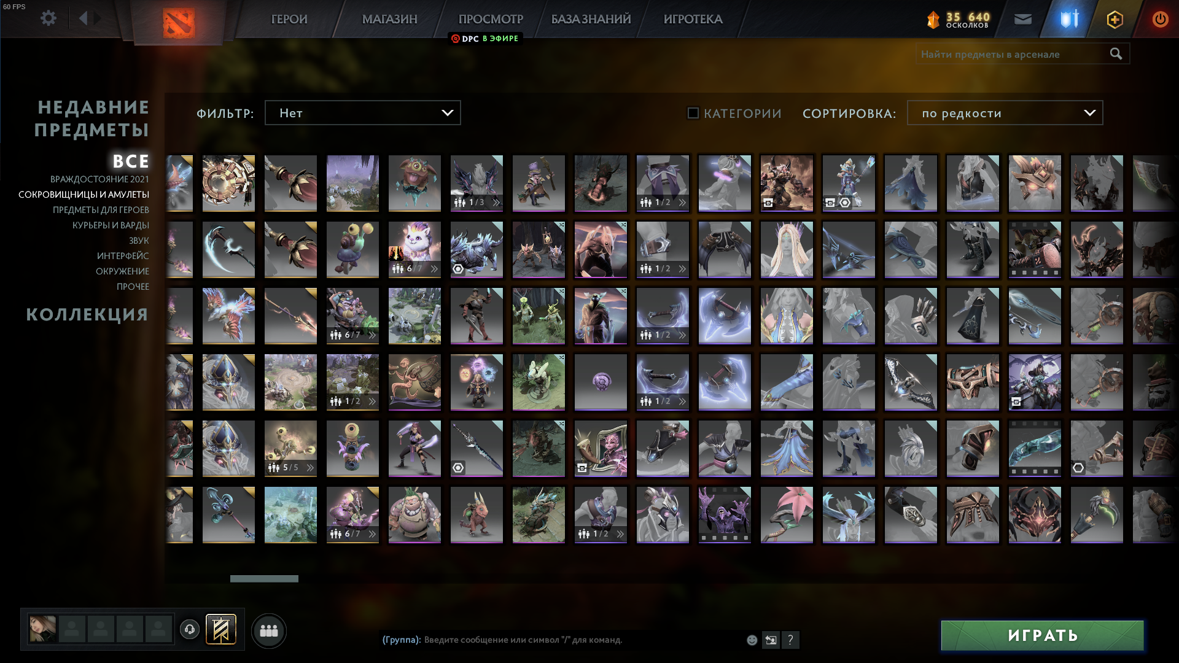This screenshot has width=1179, height=663.
Task: Open the Интерфейс category
Action: point(123,256)
